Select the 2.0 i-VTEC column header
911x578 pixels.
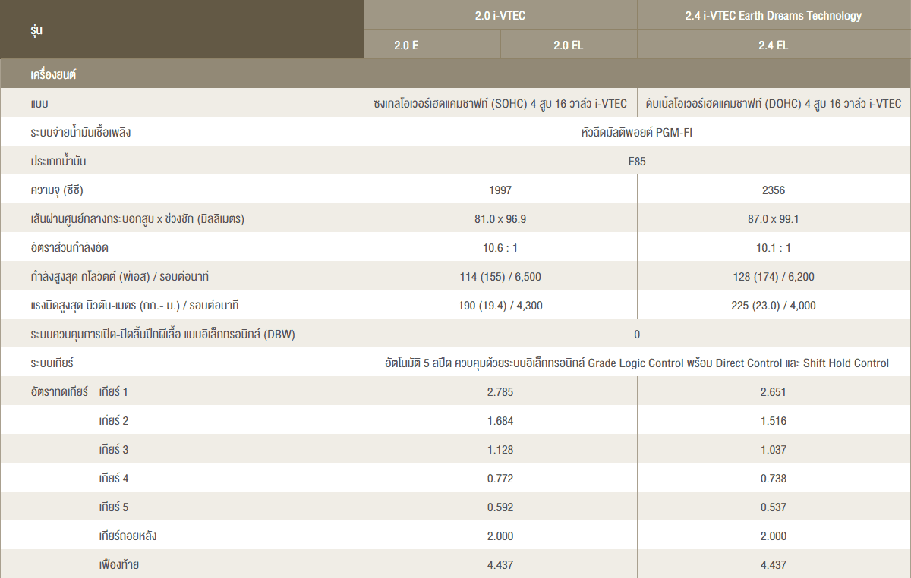pos(500,15)
